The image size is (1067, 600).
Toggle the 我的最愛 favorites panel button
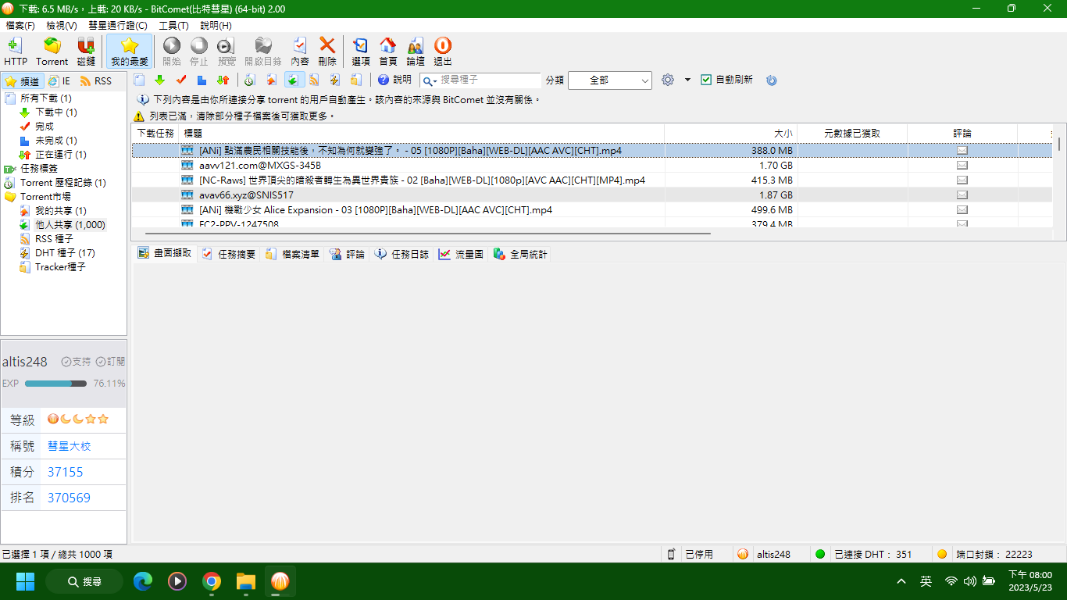130,52
